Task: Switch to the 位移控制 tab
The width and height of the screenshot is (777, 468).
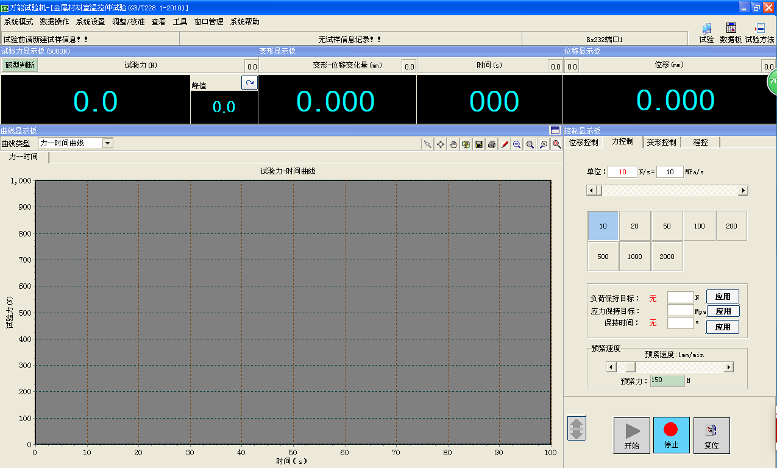Action: pyautogui.click(x=583, y=142)
